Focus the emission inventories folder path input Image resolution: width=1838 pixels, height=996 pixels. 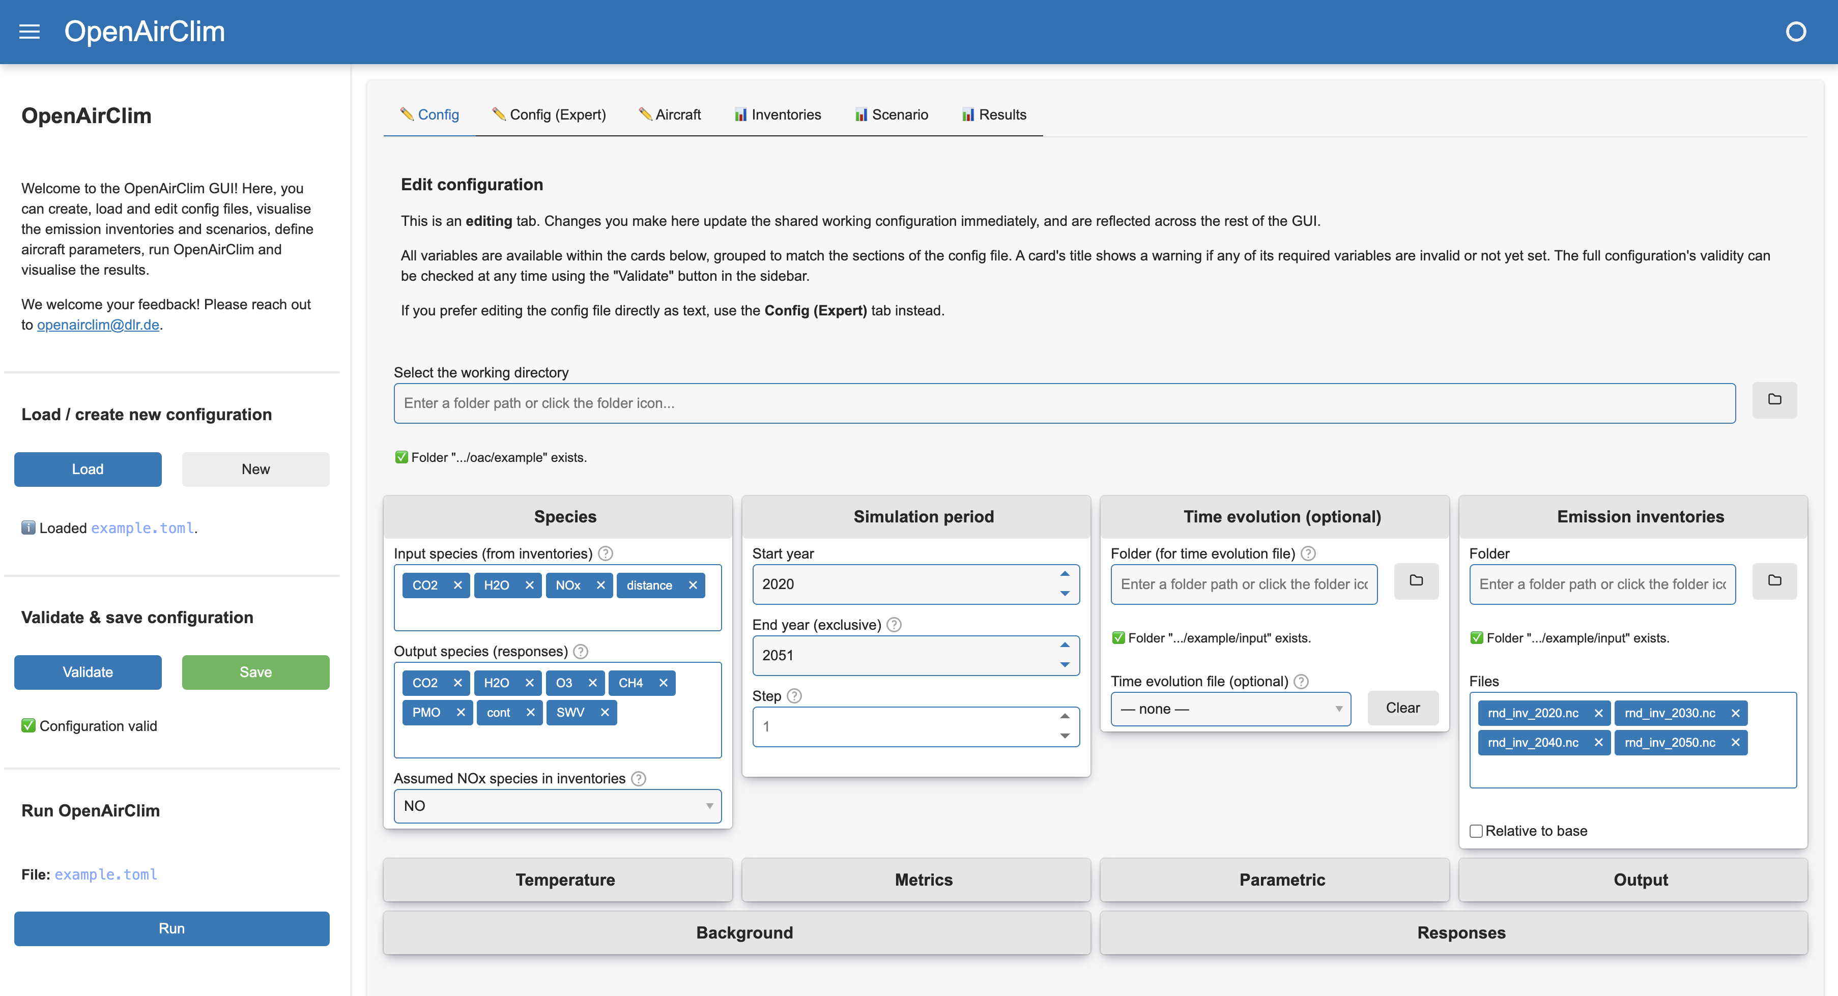(x=1602, y=584)
